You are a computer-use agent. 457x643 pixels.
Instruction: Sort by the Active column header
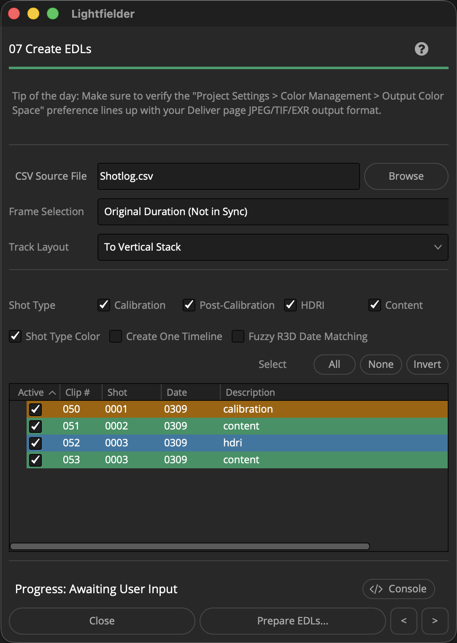tap(35, 392)
